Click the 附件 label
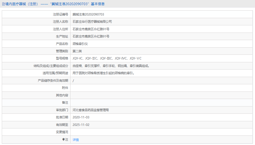Screen dimensions: 255x145 [x=65, y=88]
